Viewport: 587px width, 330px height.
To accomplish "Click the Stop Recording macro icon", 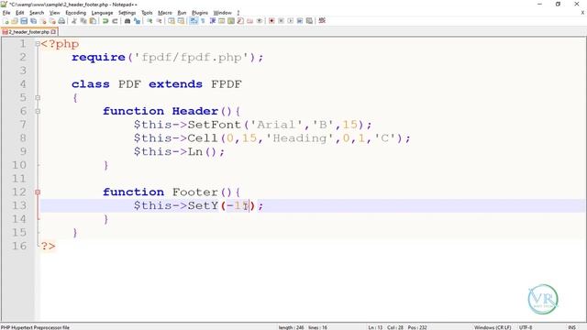I will coord(282,21).
